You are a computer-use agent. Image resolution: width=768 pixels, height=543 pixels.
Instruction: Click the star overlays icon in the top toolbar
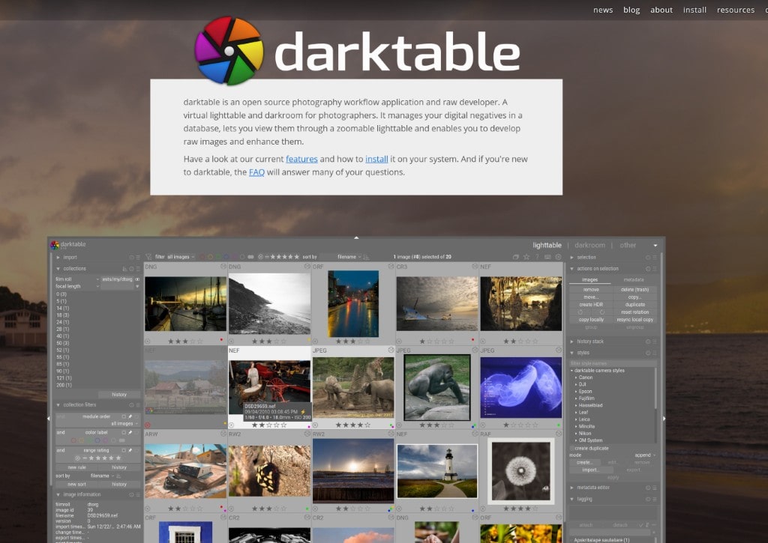(x=526, y=257)
